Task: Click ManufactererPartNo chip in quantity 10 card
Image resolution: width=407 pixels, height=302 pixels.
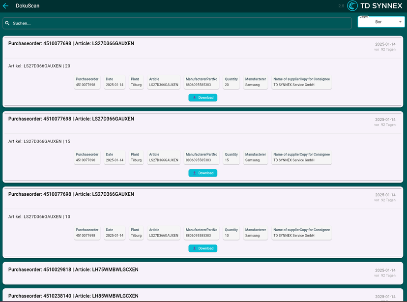Action: pos(202,233)
